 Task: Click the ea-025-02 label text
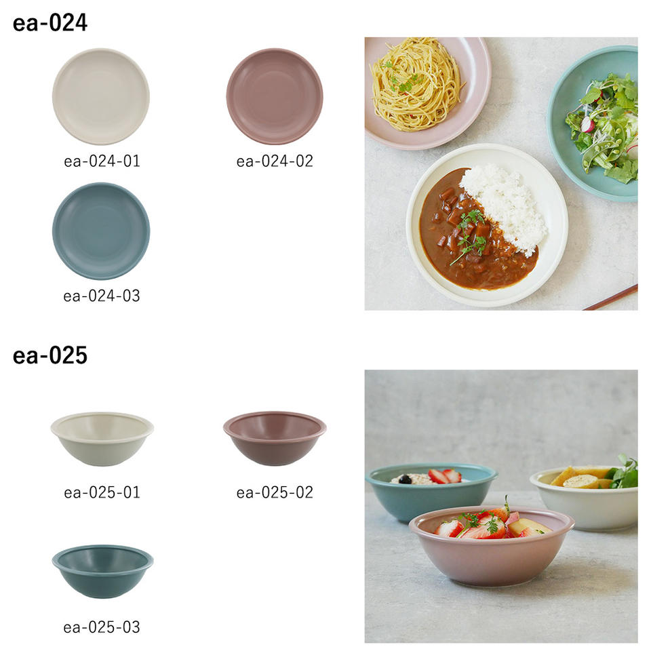pyautogui.click(x=275, y=492)
